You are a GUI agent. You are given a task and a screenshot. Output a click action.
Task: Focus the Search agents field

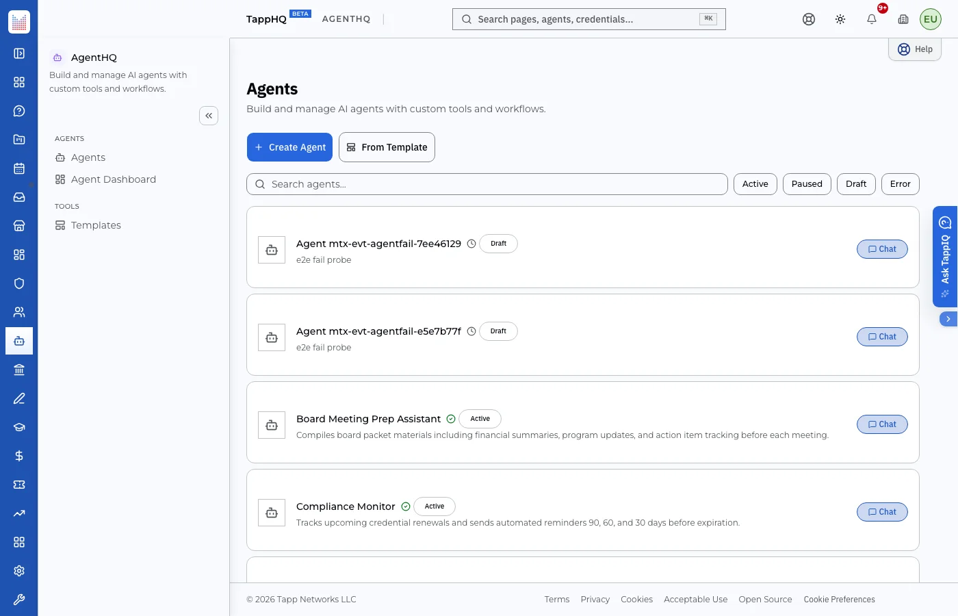[487, 184]
